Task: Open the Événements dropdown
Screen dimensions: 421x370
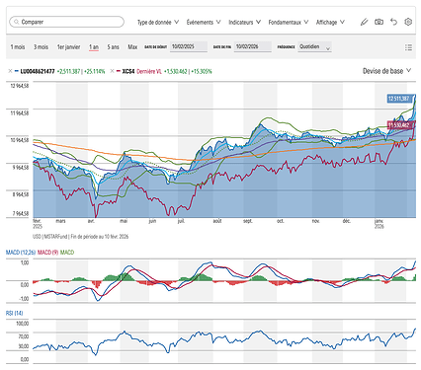Action: click(x=204, y=23)
